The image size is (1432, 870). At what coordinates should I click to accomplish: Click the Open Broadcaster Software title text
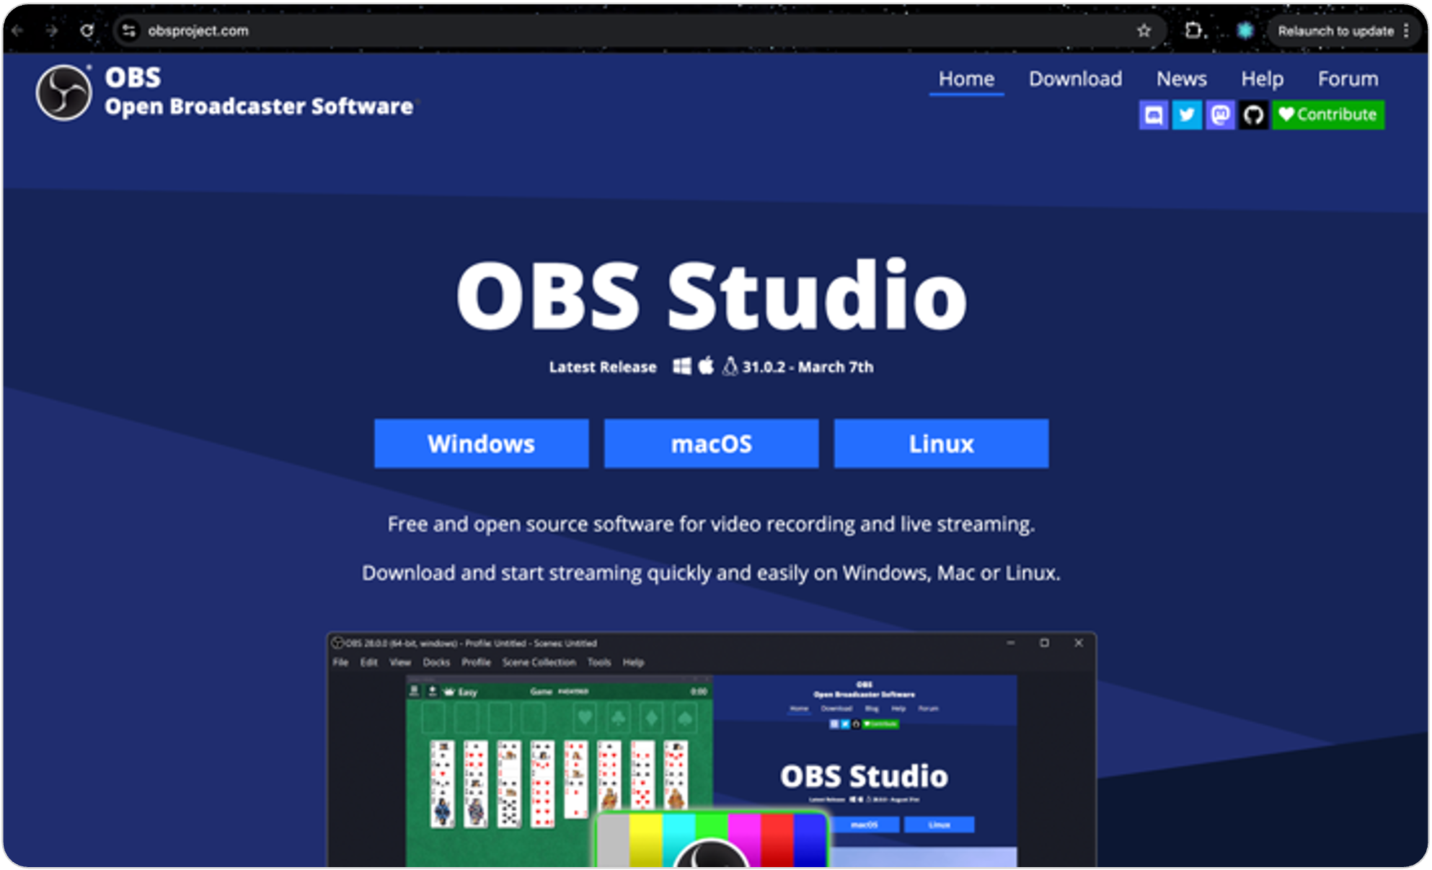point(259,107)
